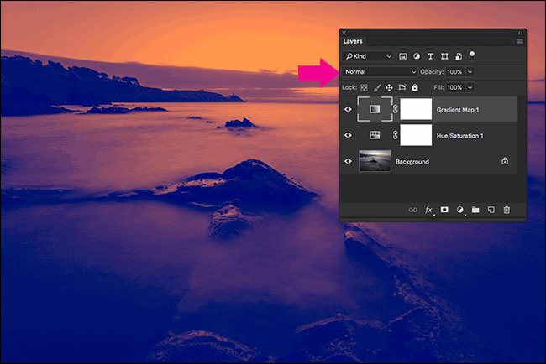The image size is (546, 364).
Task: Lock image pixels brush icon
Action: [x=377, y=87]
